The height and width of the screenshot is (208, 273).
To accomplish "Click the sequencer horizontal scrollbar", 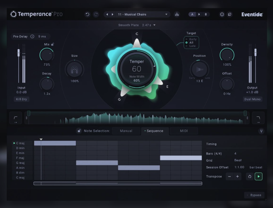I will coord(118,183).
